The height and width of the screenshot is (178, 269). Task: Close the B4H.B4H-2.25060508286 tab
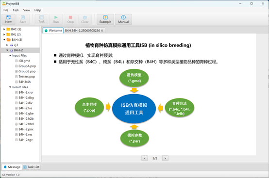tap(102, 31)
